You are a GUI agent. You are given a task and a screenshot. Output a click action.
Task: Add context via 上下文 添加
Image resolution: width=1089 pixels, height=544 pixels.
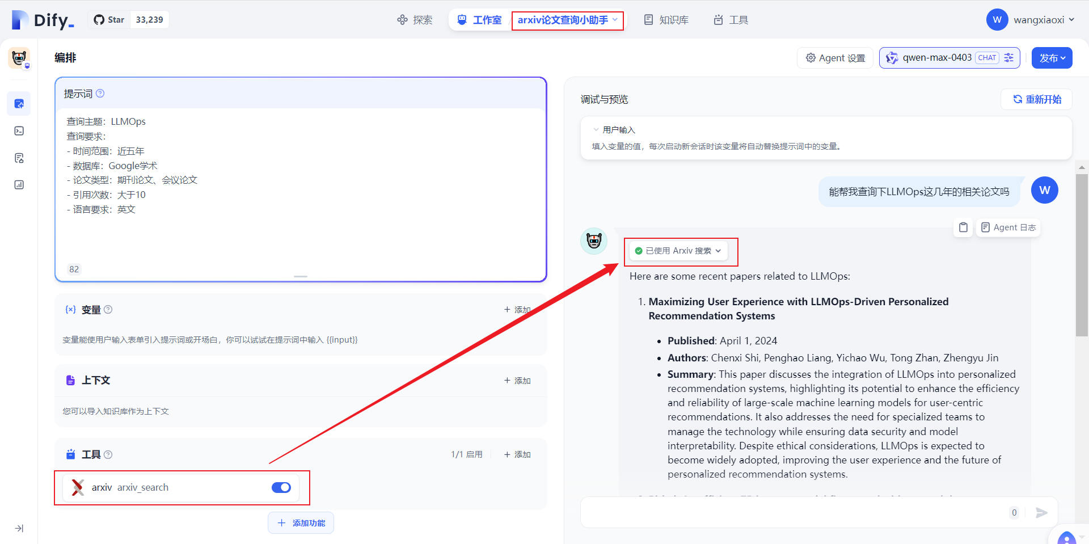[517, 381]
